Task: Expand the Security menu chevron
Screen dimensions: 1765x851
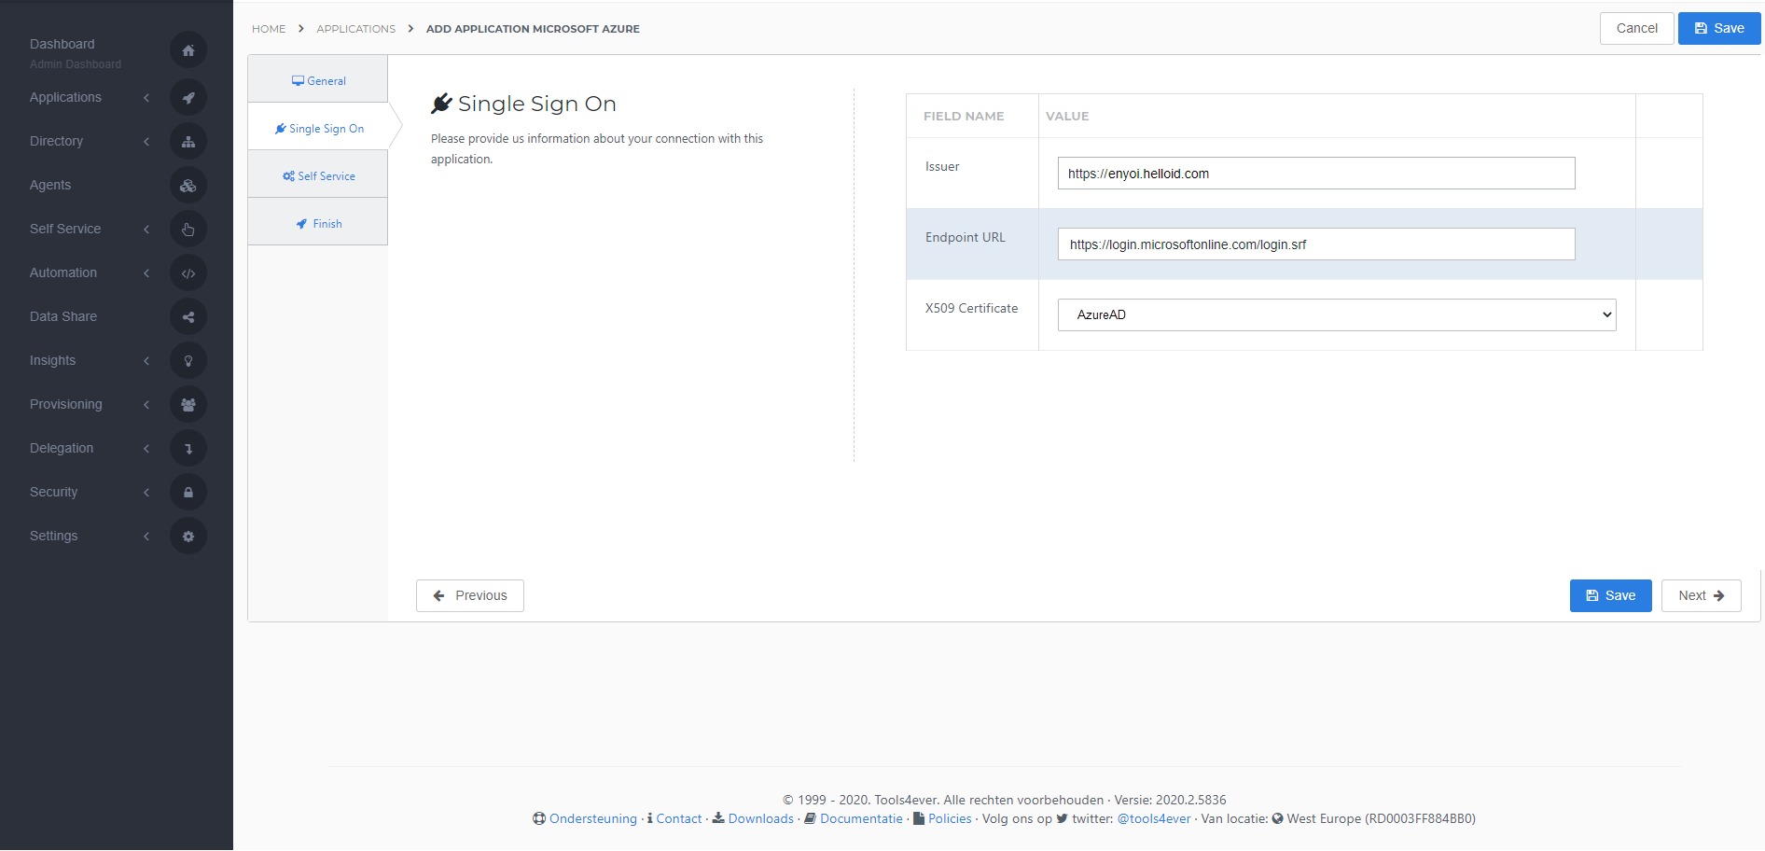Action: (x=146, y=492)
